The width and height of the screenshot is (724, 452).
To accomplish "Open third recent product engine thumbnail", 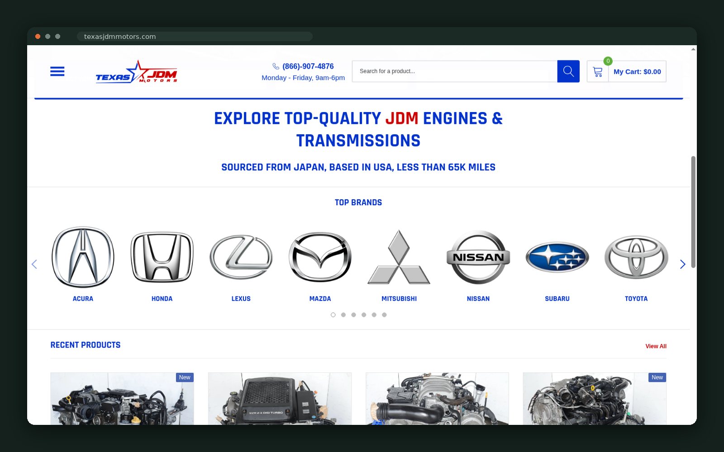I will (x=437, y=399).
